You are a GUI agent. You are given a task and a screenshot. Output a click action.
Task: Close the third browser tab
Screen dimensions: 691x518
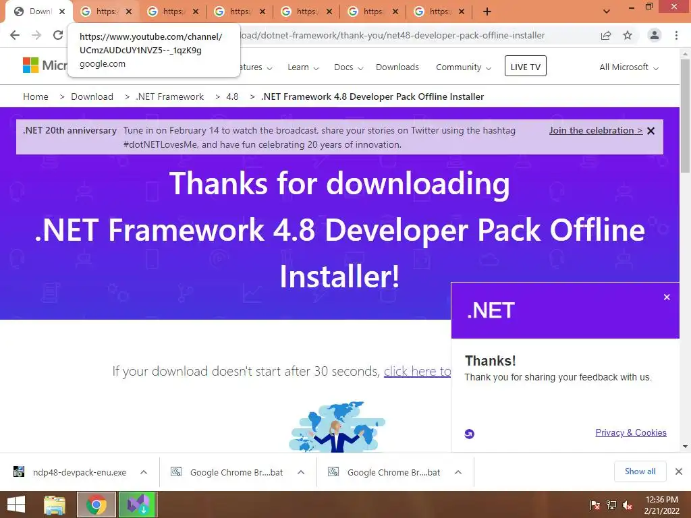tap(196, 11)
